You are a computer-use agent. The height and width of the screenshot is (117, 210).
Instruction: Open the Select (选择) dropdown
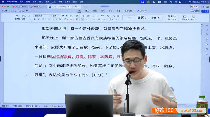click(x=172, y=19)
